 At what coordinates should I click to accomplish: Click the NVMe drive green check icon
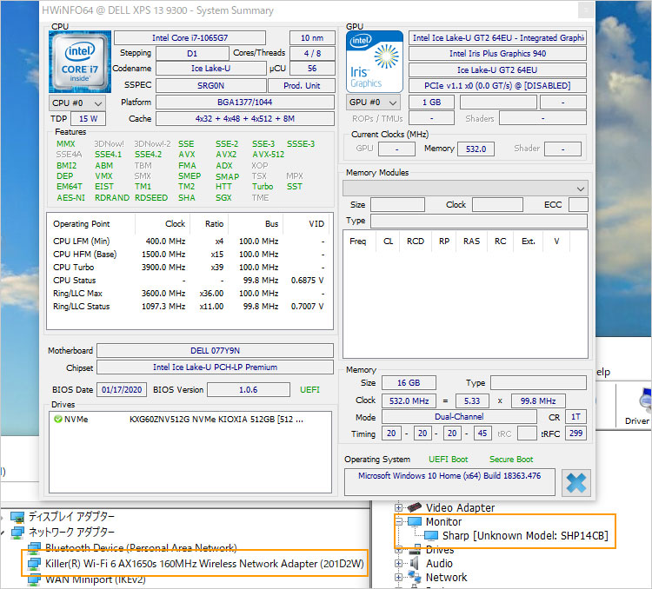tap(57, 419)
